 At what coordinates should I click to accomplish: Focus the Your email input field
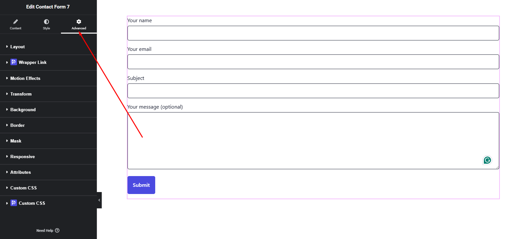[313, 62]
